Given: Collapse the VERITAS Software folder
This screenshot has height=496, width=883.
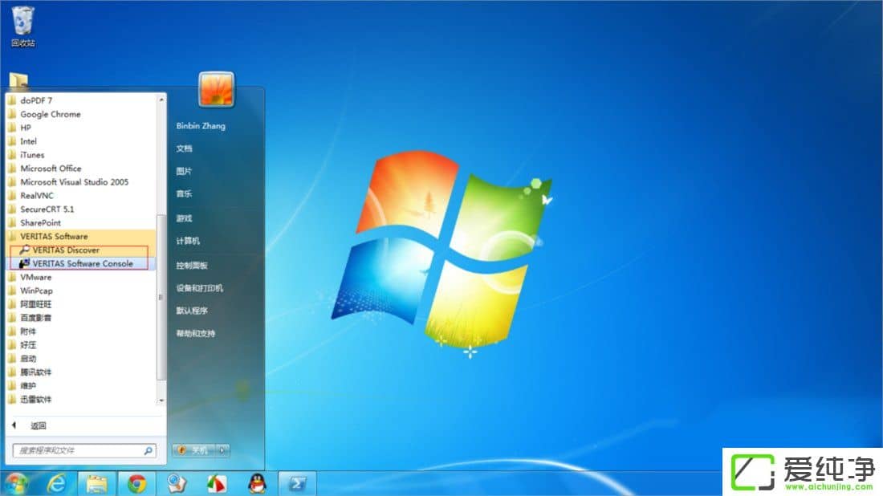Looking at the screenshot, I should (54, 237).
